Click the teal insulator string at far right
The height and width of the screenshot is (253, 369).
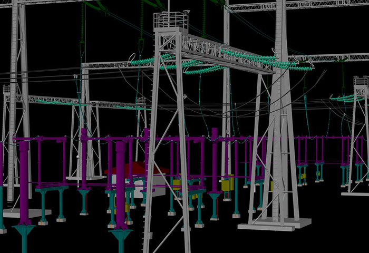click(345, 98)
